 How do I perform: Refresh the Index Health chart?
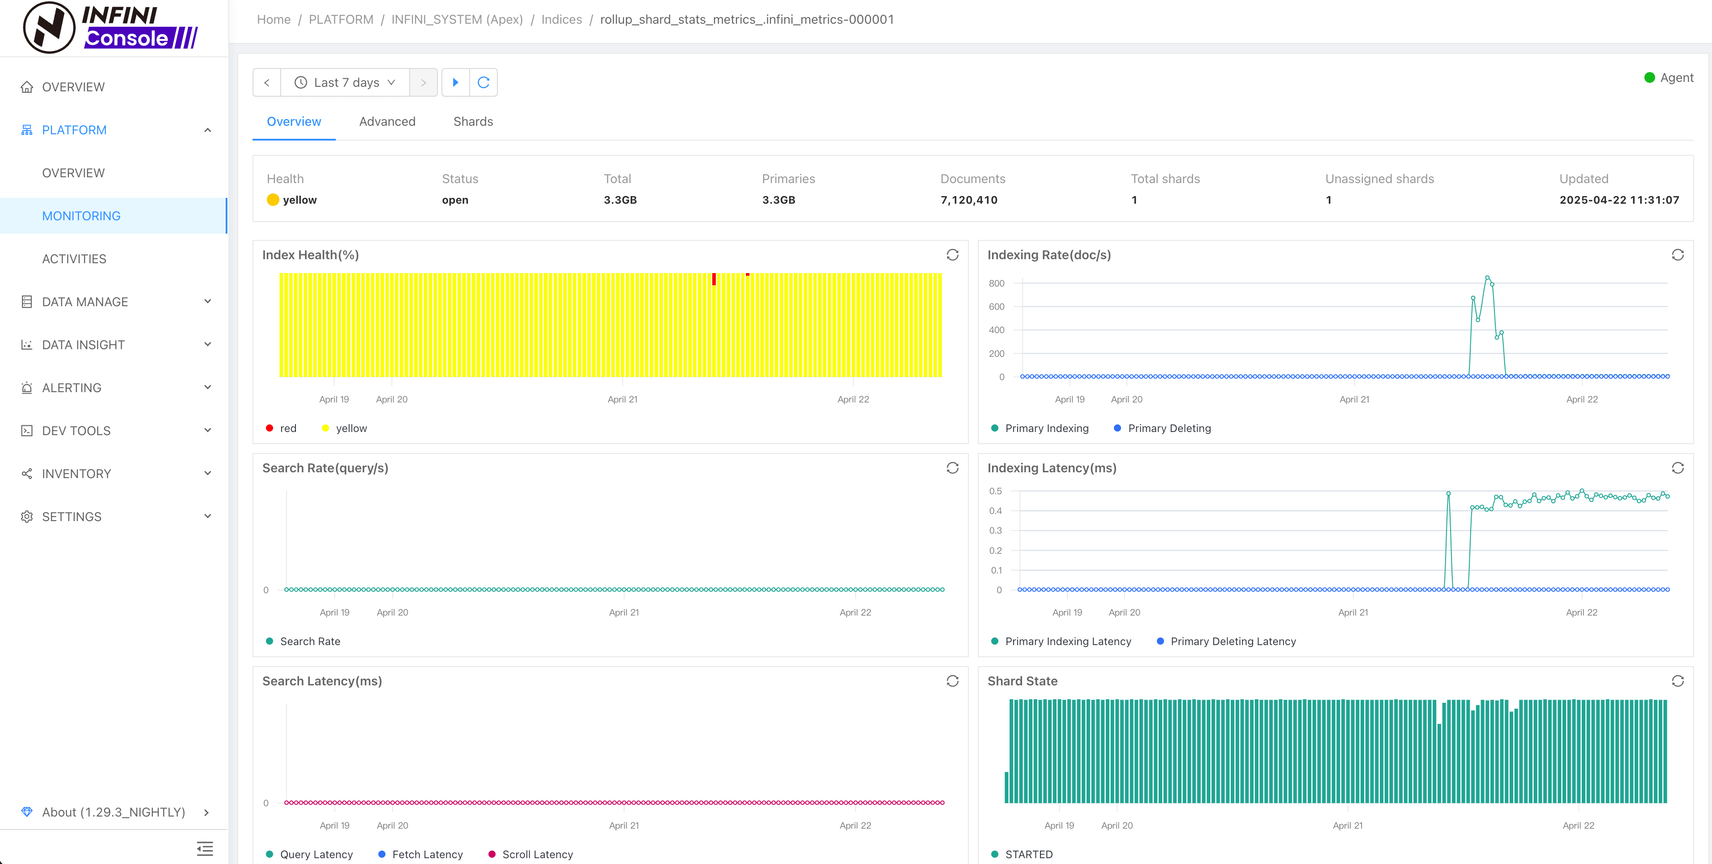point(952,255)
